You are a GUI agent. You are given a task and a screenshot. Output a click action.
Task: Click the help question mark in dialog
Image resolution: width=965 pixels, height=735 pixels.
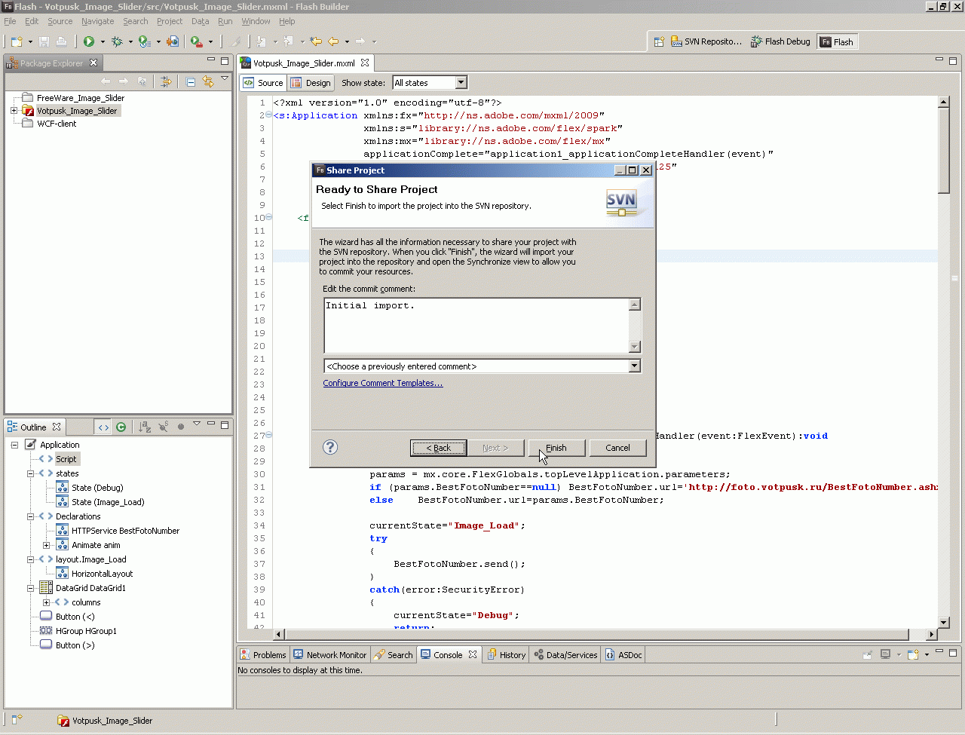click(x=330, y=447)
